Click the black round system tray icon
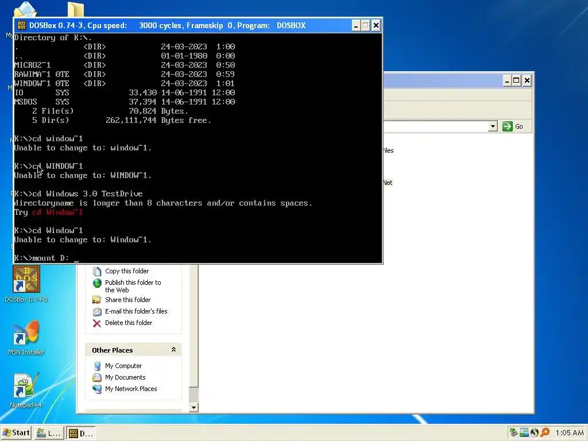 535,432
